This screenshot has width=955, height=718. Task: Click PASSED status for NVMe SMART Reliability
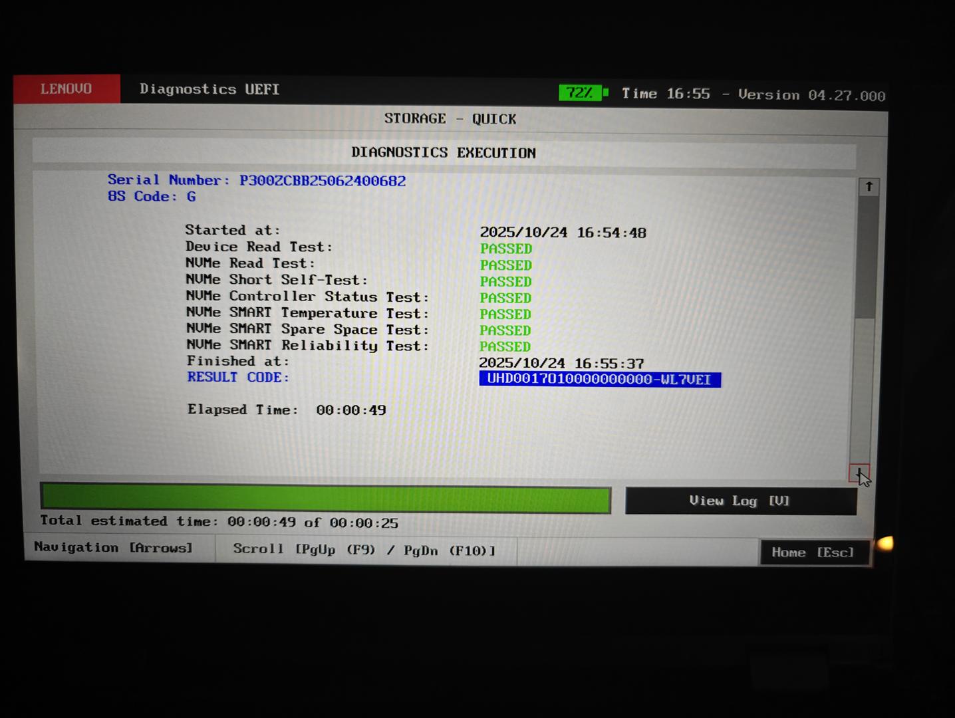pos(505,346)
